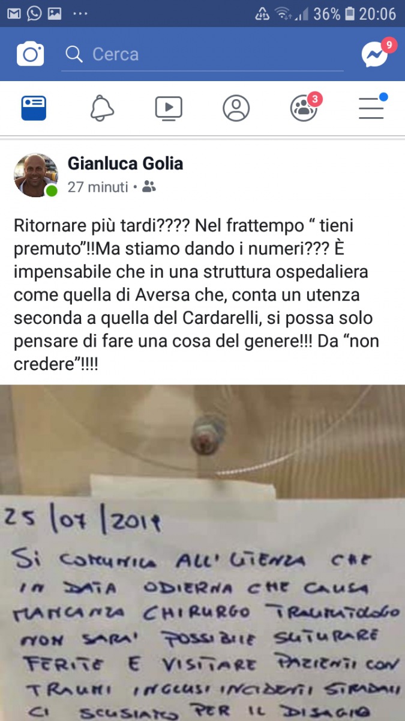The height and width of the screenshot is (721, 405).
Task: Tap the friends audience icon beside timestamp
Action: point(149,187)
